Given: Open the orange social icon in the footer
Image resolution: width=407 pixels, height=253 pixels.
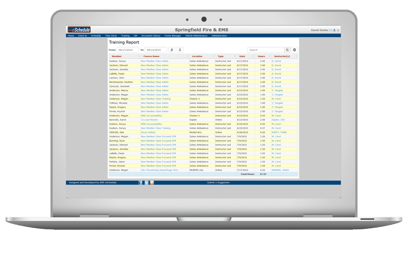Looking at the screenshot, I should click(152, 183).
